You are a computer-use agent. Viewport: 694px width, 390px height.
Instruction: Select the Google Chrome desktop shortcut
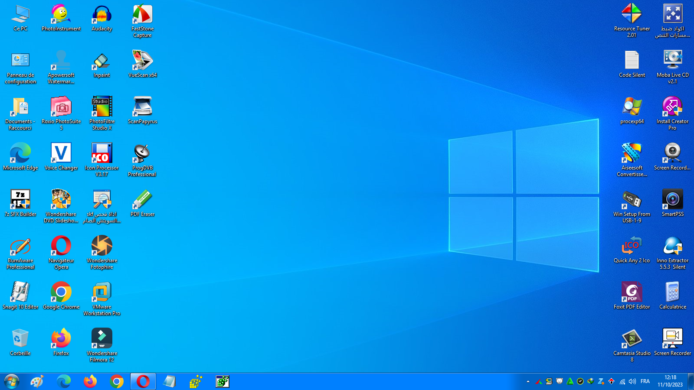pyautogui.click(x=61, y=296)
